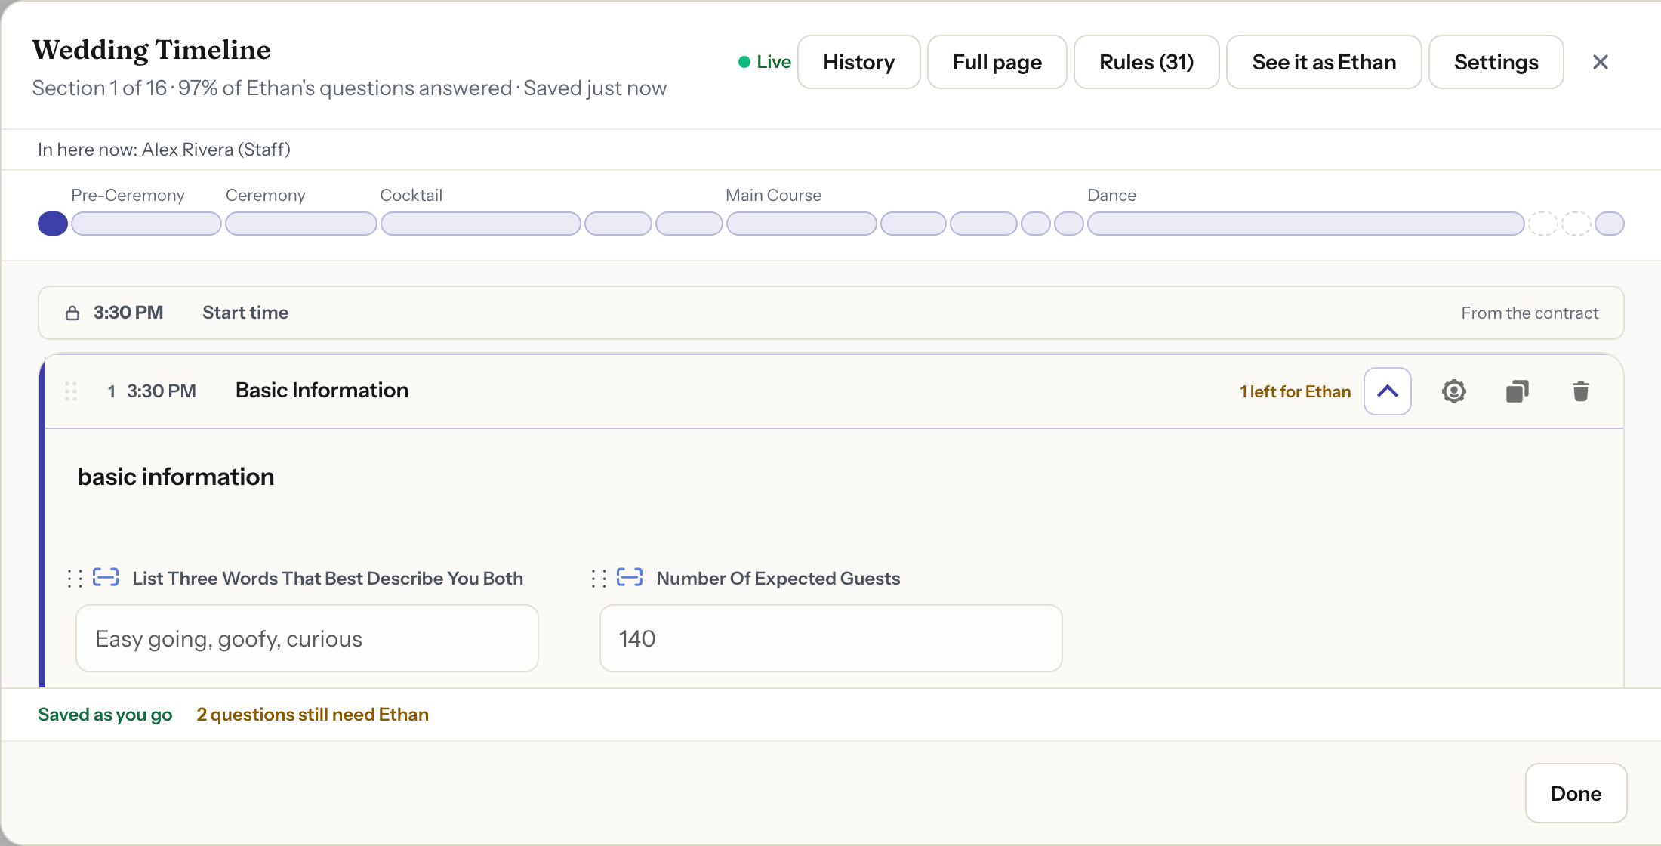Click the 'basic information' heading text
Image resolution: width=1661 pixels, height=846 pixels.
[176, 477]
